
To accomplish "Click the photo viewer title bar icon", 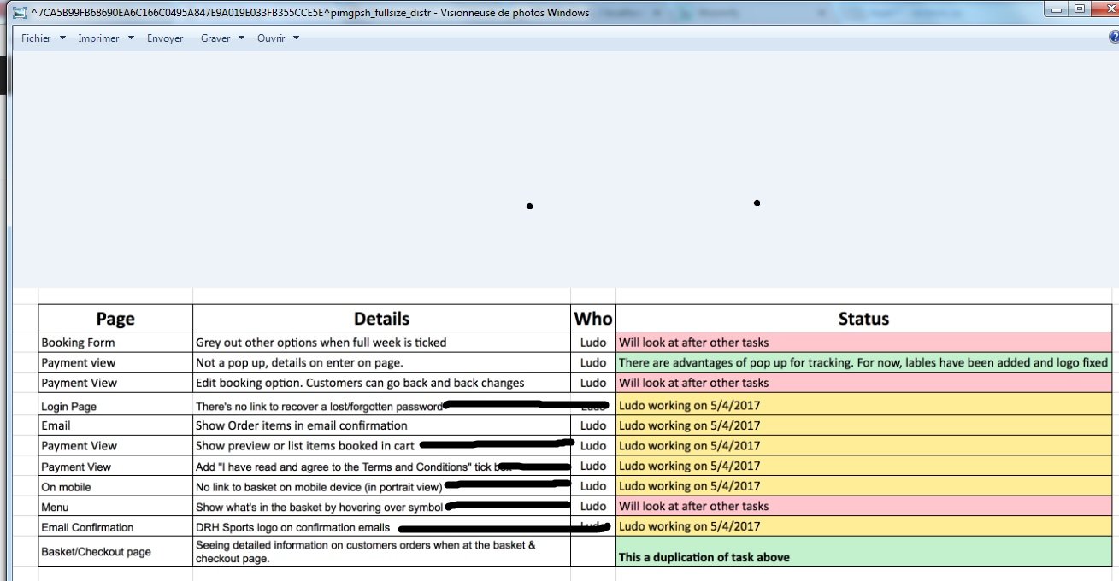I will pos(20,12).
